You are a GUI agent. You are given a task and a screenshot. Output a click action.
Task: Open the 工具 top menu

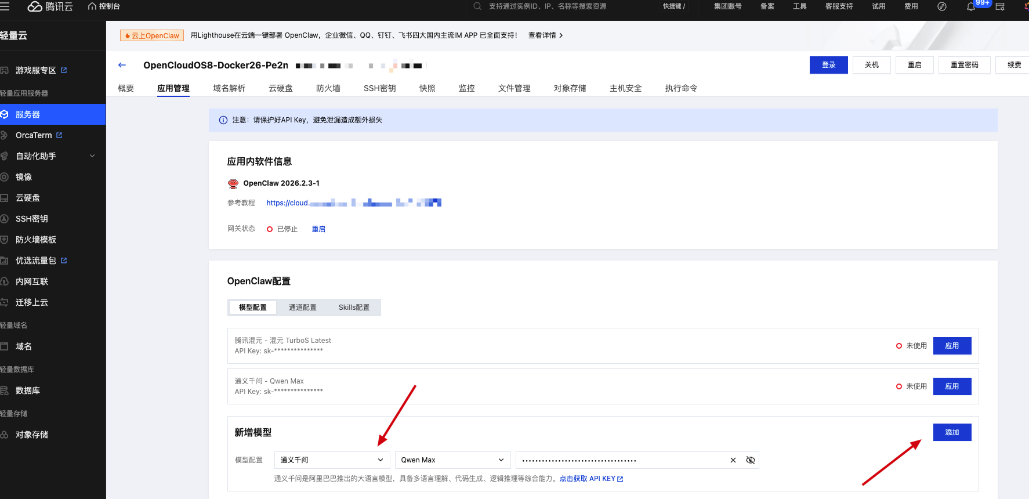[800, 6]
